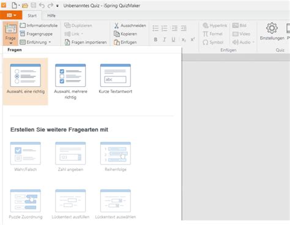Click the open folder icon in title bar
This screenshot has width=290, height=225.
point(25,6)
